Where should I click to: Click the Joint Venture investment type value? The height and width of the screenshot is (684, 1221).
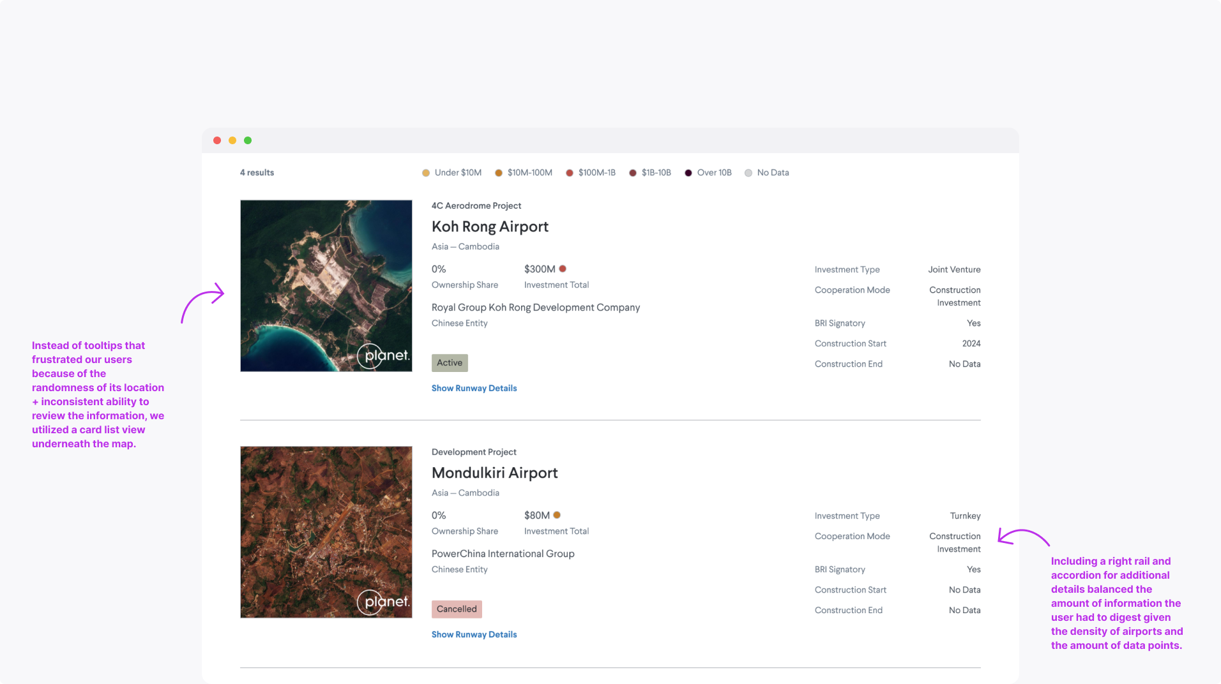click(954, 270)
